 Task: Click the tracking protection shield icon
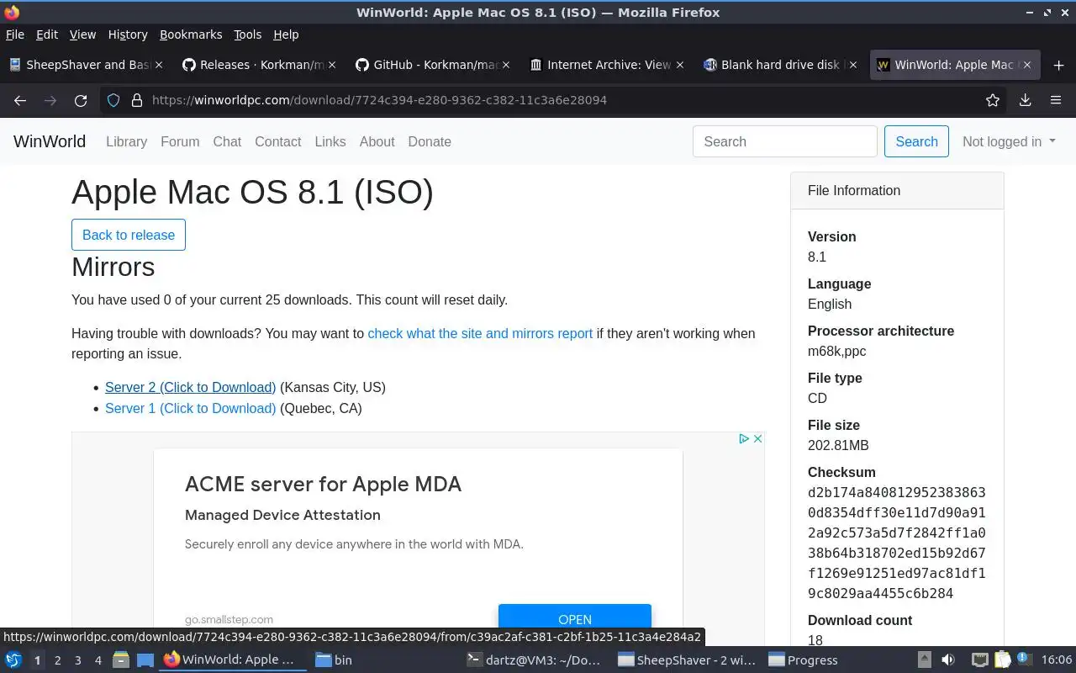(x=114, y=100)
